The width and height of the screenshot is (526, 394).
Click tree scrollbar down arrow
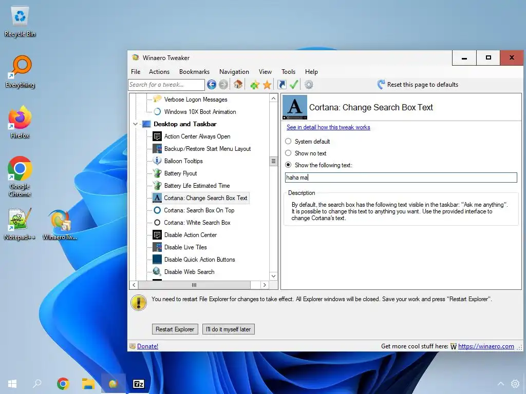point(273,276)
